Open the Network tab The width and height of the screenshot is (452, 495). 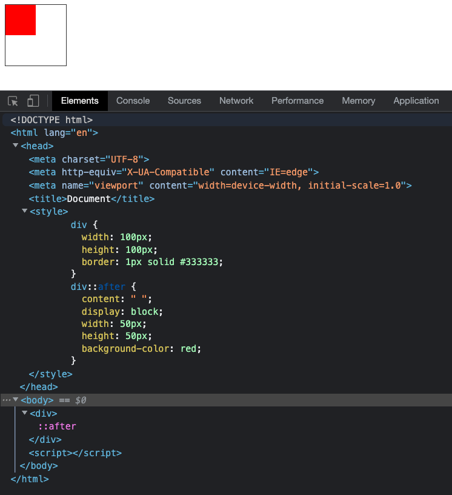pyautogui.click(x=236, y=101)
